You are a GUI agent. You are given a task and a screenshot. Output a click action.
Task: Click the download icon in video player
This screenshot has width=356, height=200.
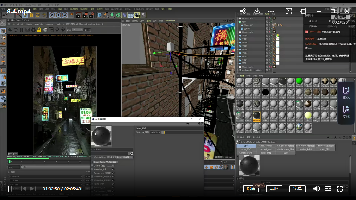(257, 11)
